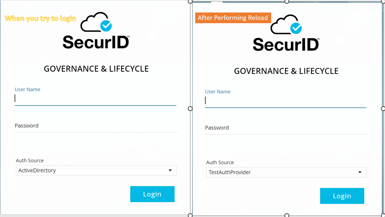Viewport: 385px width, 217px height.
Task: Click the right-middle resize handle of selected image
Action: (x=383, y=109)
